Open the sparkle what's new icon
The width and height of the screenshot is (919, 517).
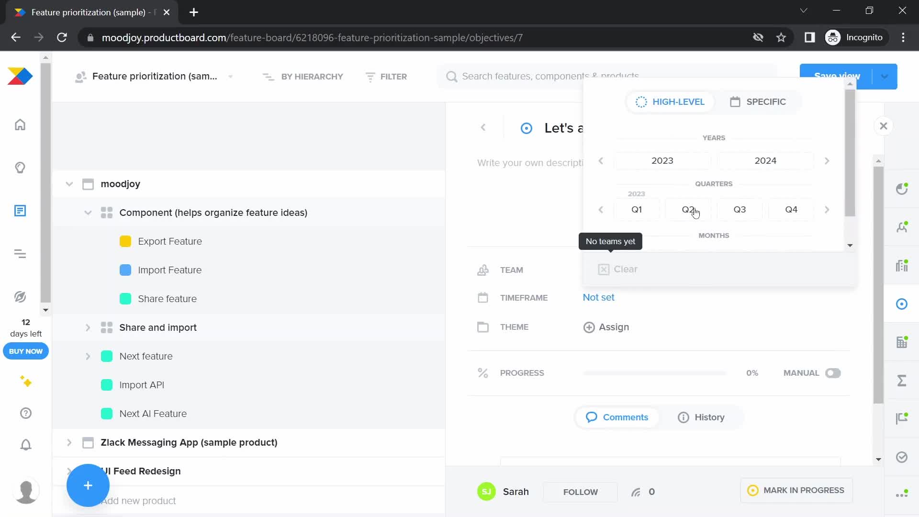26,382
